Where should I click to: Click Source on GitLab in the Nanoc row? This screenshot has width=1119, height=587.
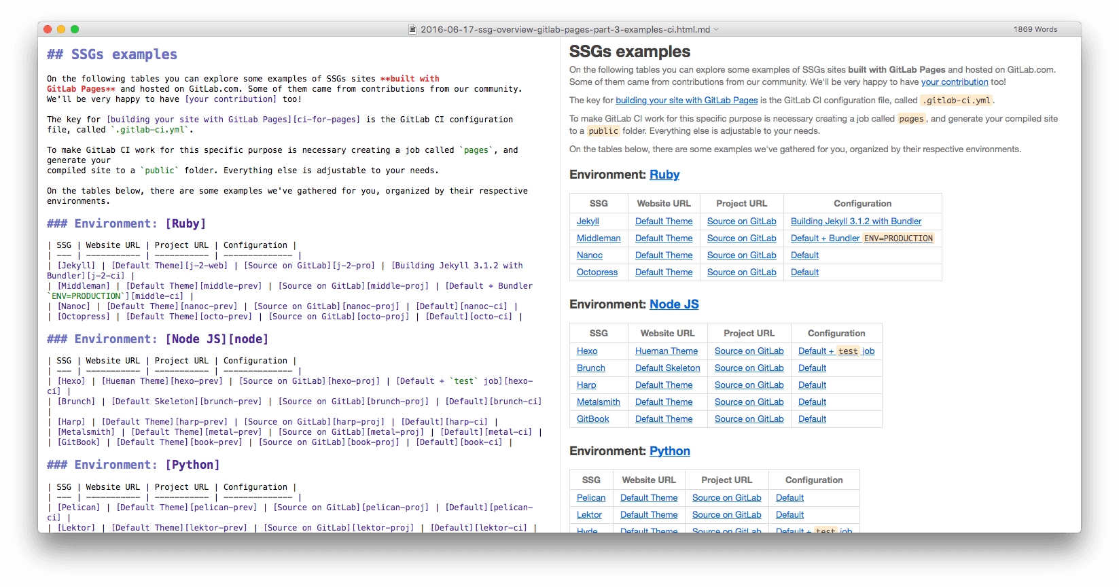(741, 255)
